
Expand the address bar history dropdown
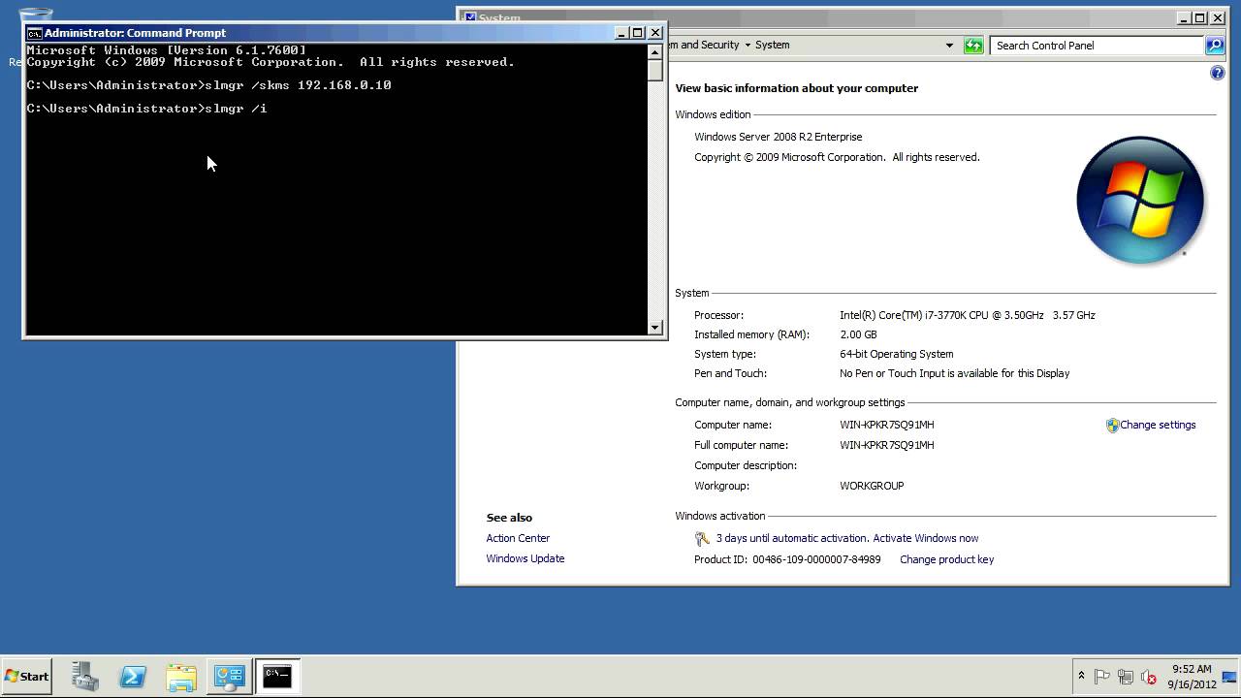pos(949,46)
